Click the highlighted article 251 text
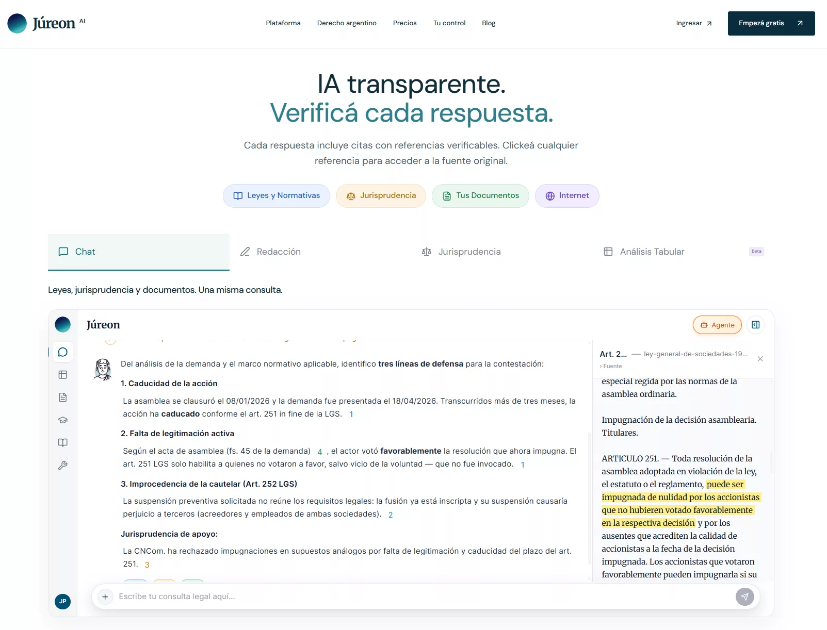This screenshot has height=630, width=827. pos(680,504)
